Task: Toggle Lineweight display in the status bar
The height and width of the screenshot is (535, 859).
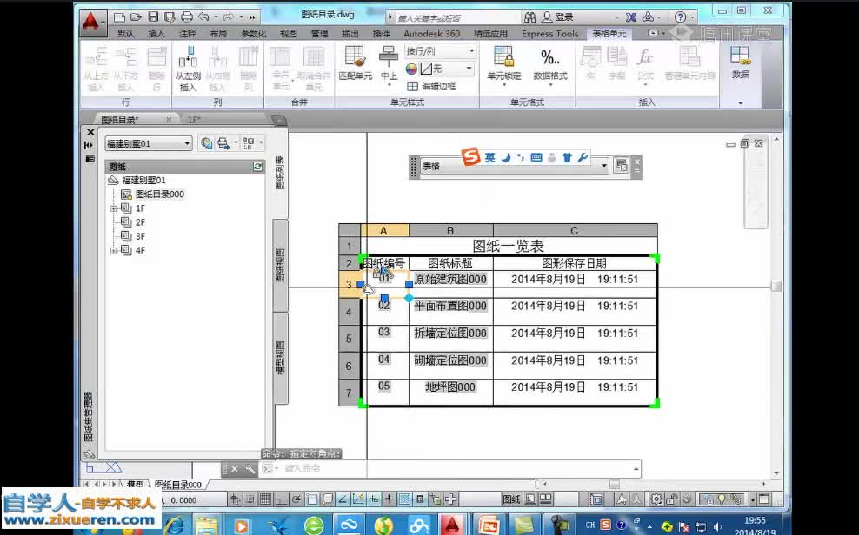Action: [x=389, y=499]
